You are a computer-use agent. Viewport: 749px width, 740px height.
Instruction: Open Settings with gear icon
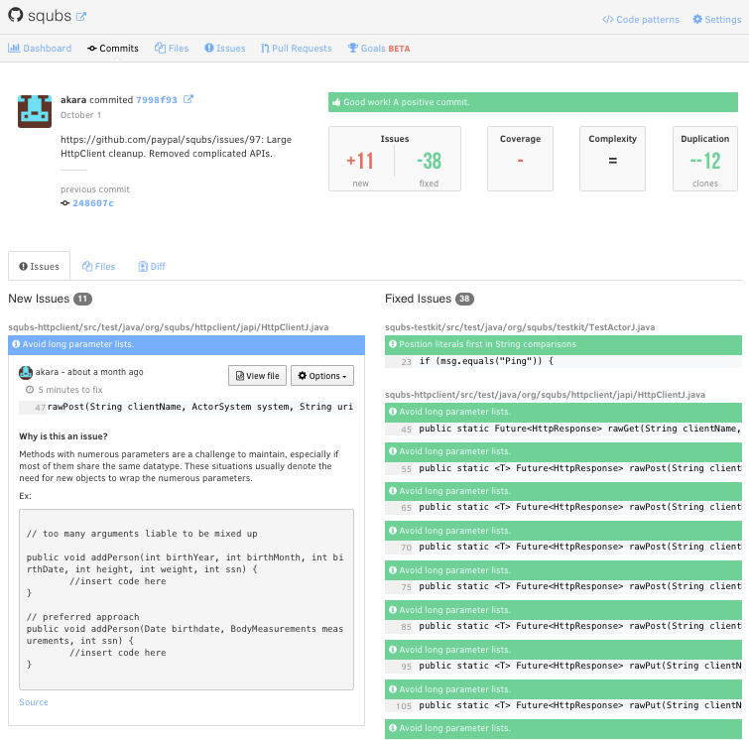coord(716,20)
